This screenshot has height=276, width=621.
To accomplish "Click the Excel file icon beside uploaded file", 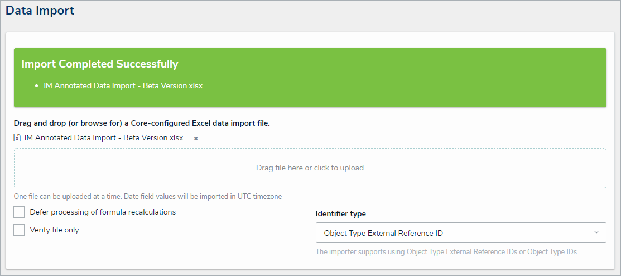I will [x=17, y=138].
